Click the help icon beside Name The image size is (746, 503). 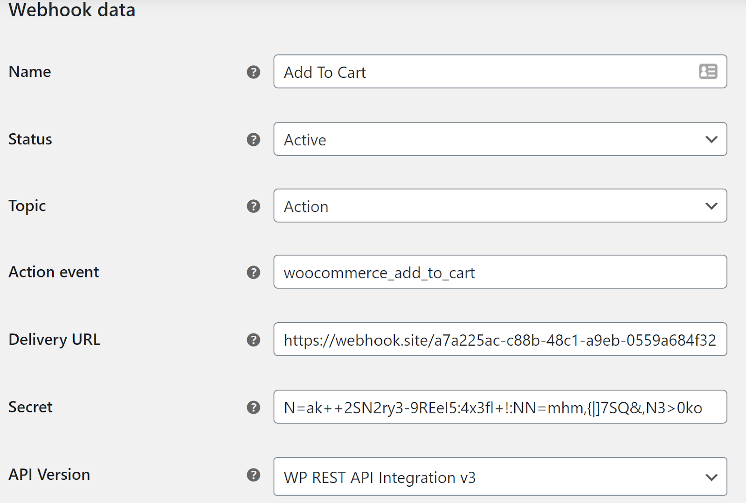click(x=253, y=72)
